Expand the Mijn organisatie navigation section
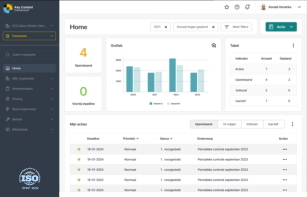 tap(29, 79)
